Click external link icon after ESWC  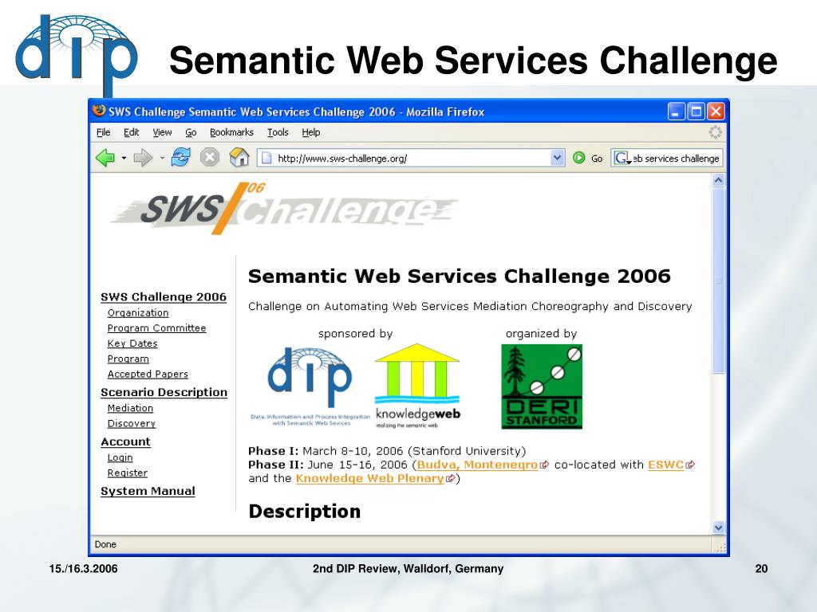coord(690,465)
